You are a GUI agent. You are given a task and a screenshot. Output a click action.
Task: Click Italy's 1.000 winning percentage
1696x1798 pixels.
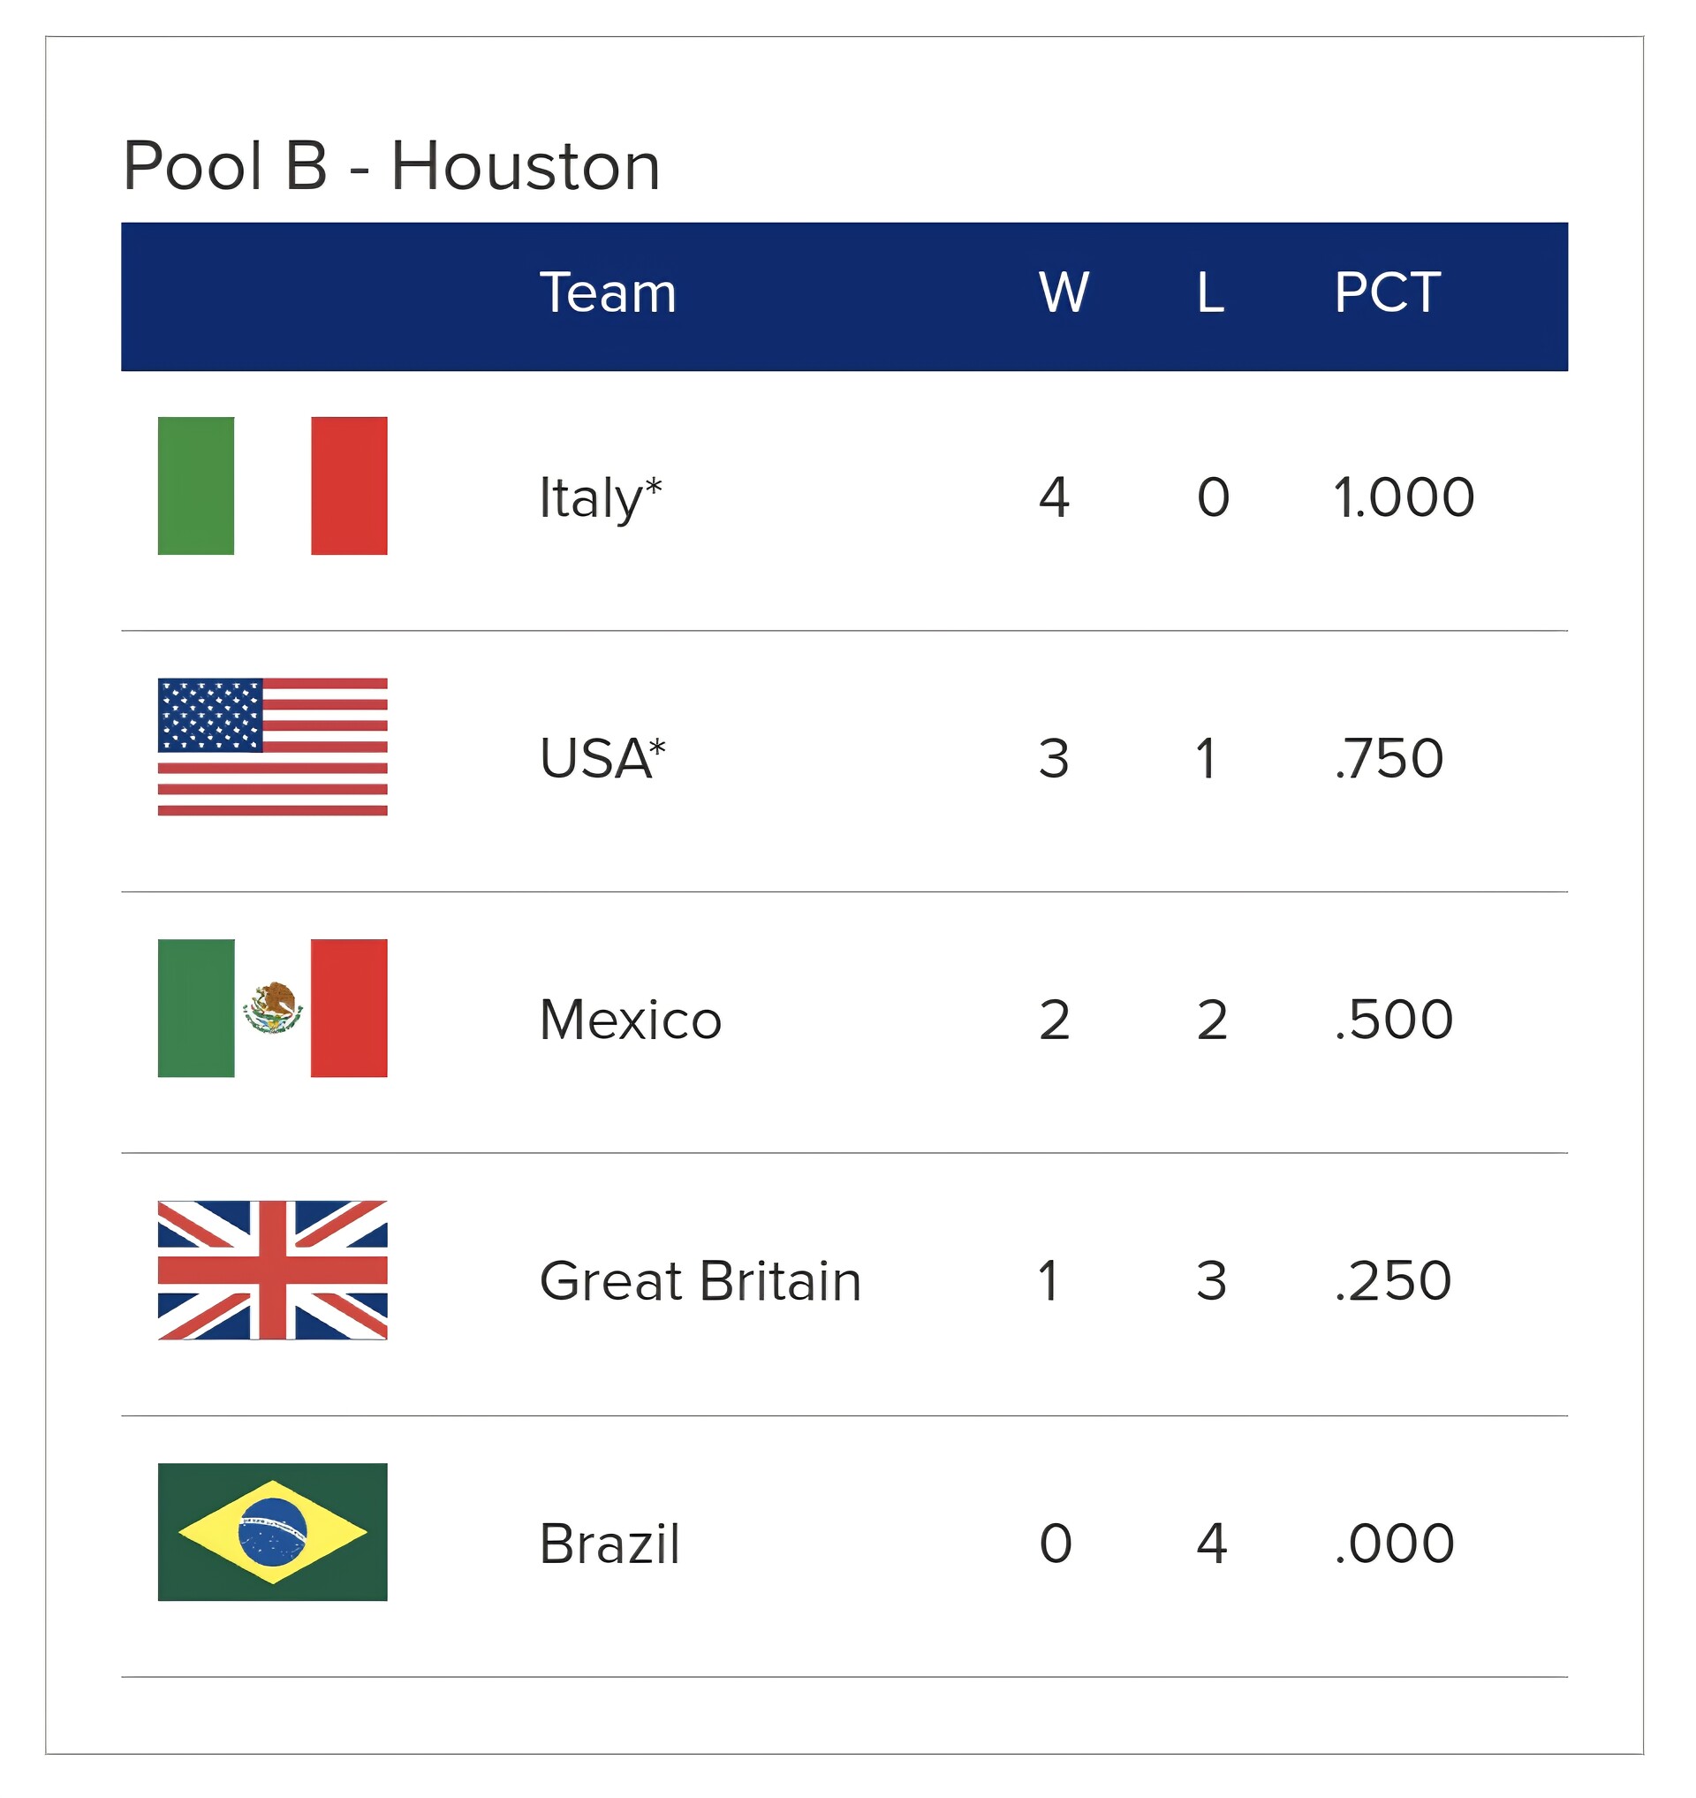1403,497
